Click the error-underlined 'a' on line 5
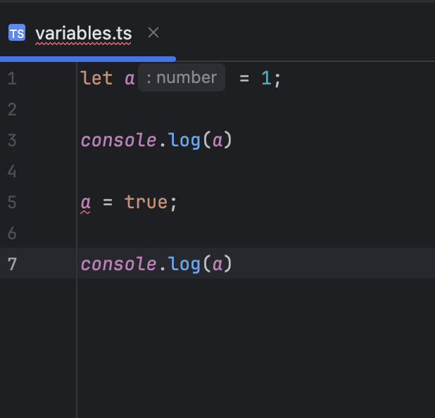The image size is (435, 418). pyautogui.click(x=86, y=203)
